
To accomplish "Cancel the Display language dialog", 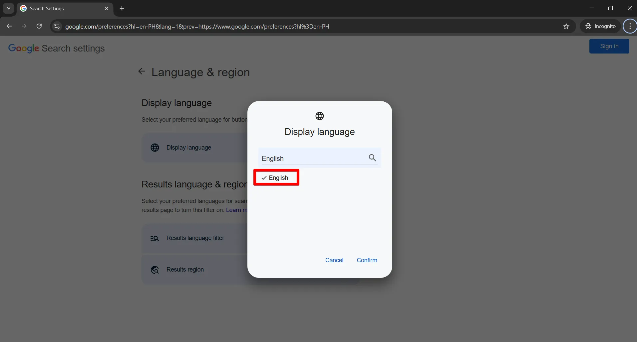I will pos(334,260).
